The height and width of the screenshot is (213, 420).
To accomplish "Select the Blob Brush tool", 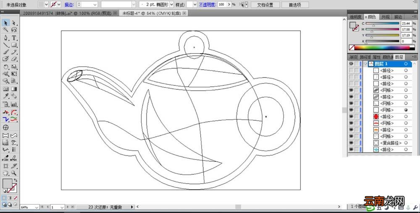I will tap(5, 59).
